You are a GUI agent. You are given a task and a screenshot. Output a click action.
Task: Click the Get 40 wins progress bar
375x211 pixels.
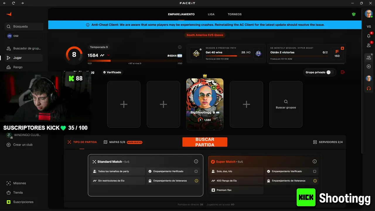228,56
